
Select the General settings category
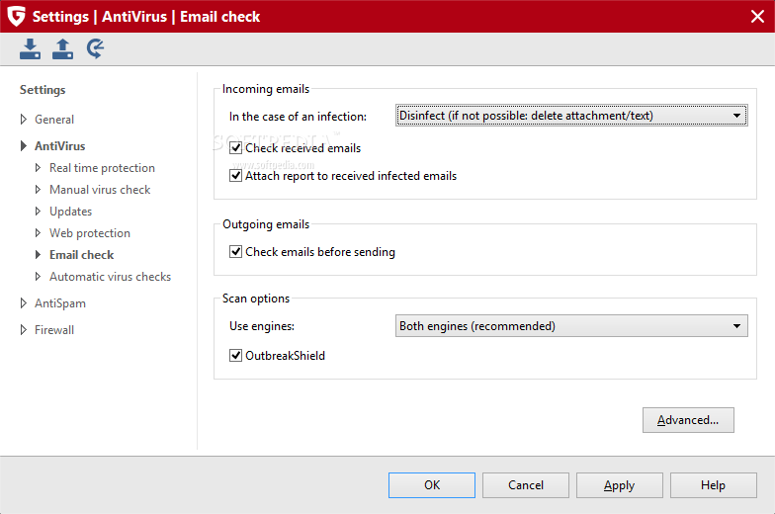(x=54, y=120)
